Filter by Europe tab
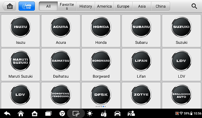 [x=123, y=6]
